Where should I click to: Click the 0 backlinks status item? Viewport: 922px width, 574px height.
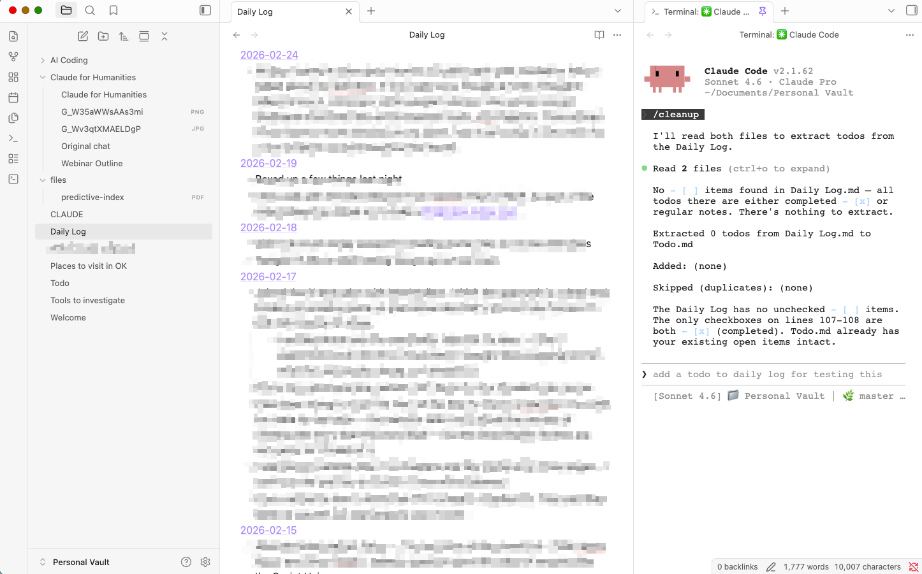click(x=737, y=567)
